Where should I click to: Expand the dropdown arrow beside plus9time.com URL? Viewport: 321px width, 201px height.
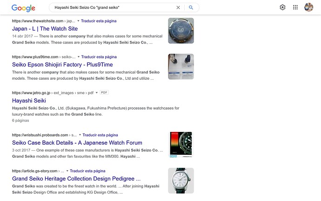point(79,57)
